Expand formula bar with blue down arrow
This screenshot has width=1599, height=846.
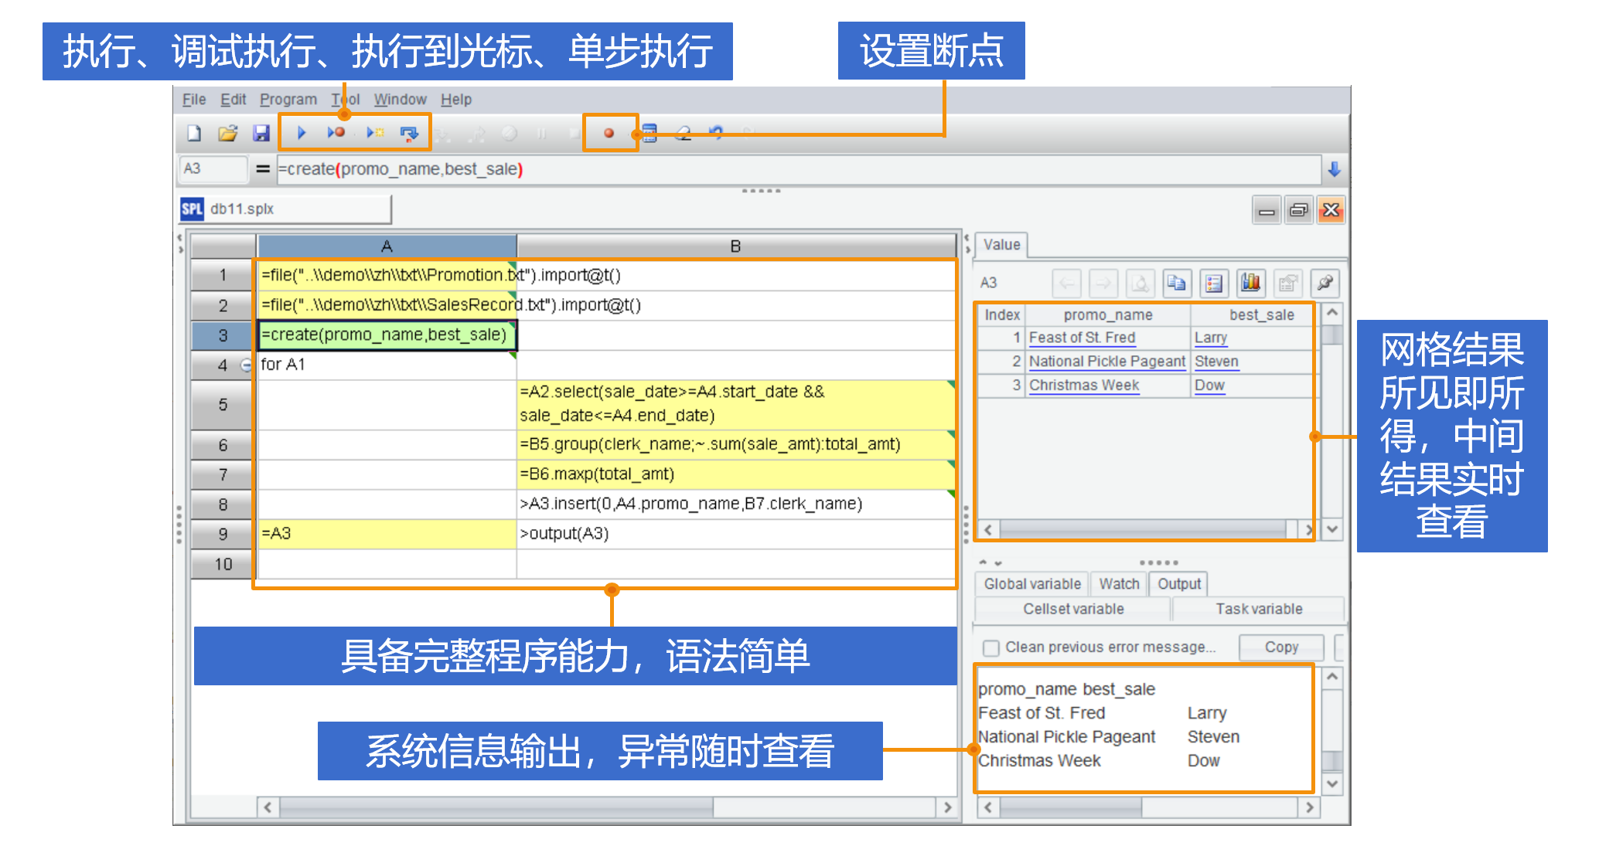(x=1334, y=168)
